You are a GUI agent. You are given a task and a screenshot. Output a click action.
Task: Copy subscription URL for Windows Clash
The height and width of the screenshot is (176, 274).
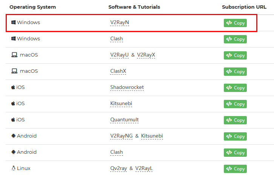click(235, 39)
